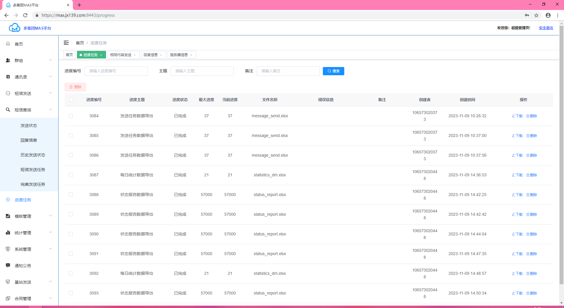The width and height of the screenshot is (564, 308).
Task: Open 发送状态 in the sidebar submenu
Action: [x=29, y=125]
